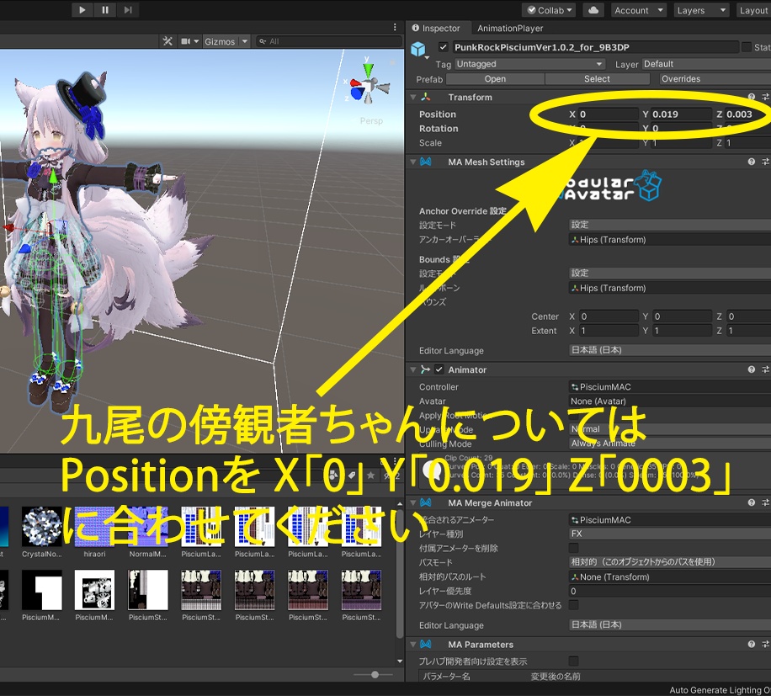Collapse the Transform component
771x696 pixels.
[x=413, y=98]
